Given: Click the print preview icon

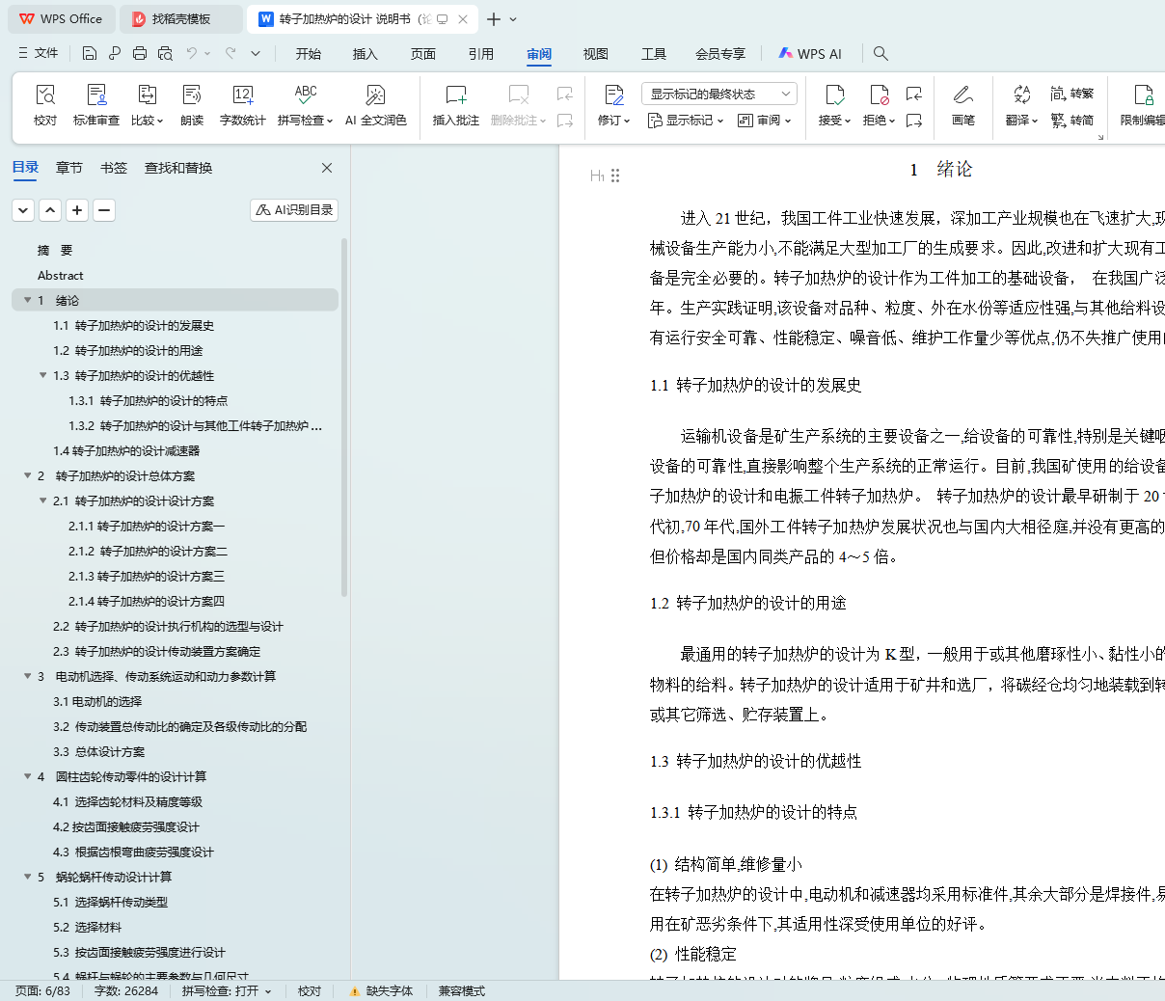Looking at the screenshot, I should tap(165, 53).
